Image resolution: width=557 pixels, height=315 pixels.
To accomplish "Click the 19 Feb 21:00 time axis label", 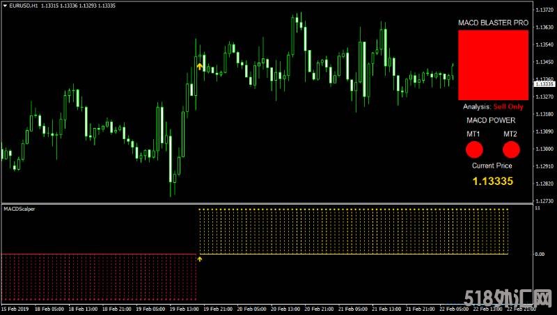I will click(x=218, y=309).
